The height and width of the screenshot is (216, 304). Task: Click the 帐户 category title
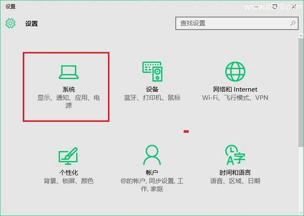(152, 172)
